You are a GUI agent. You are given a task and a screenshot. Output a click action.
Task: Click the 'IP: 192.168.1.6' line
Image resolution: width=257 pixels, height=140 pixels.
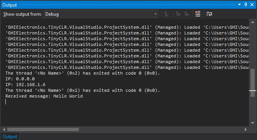point(26,85)
